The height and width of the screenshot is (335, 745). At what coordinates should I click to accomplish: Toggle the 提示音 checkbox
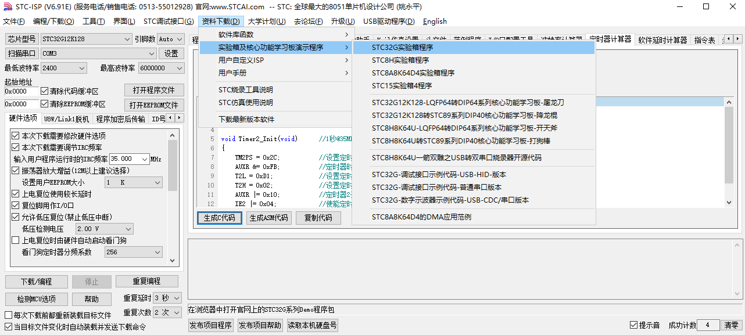(644, 325)
